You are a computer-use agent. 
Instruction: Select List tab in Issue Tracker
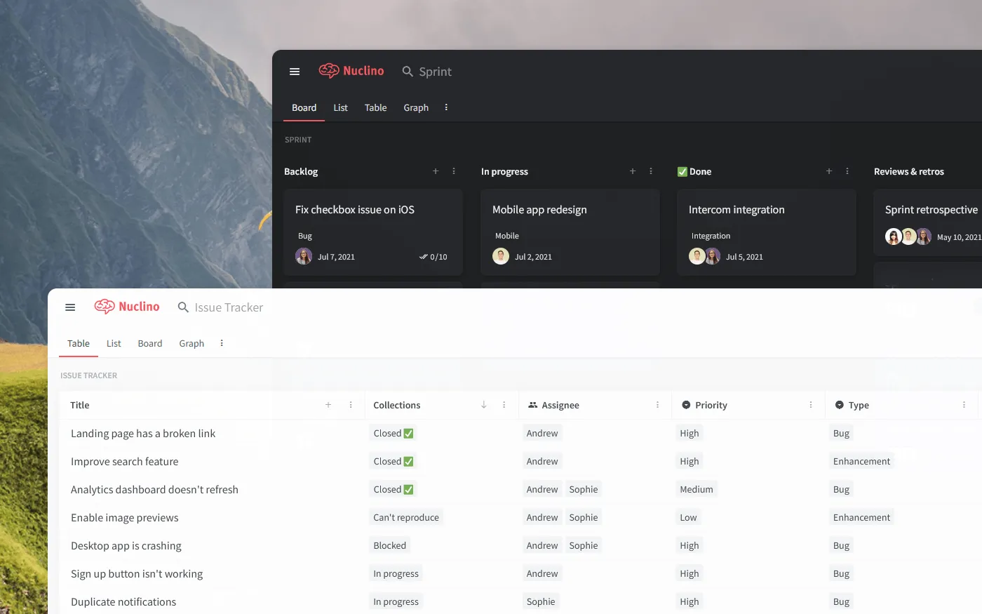point(114,343)
